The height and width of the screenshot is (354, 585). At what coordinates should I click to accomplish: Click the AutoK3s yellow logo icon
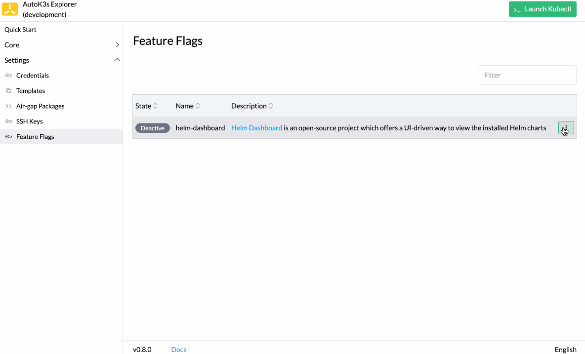[x=10, y=9]
